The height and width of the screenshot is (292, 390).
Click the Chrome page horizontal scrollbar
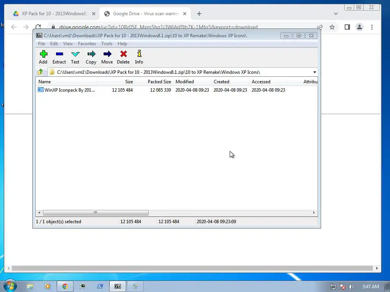click(x=192, y=268)
